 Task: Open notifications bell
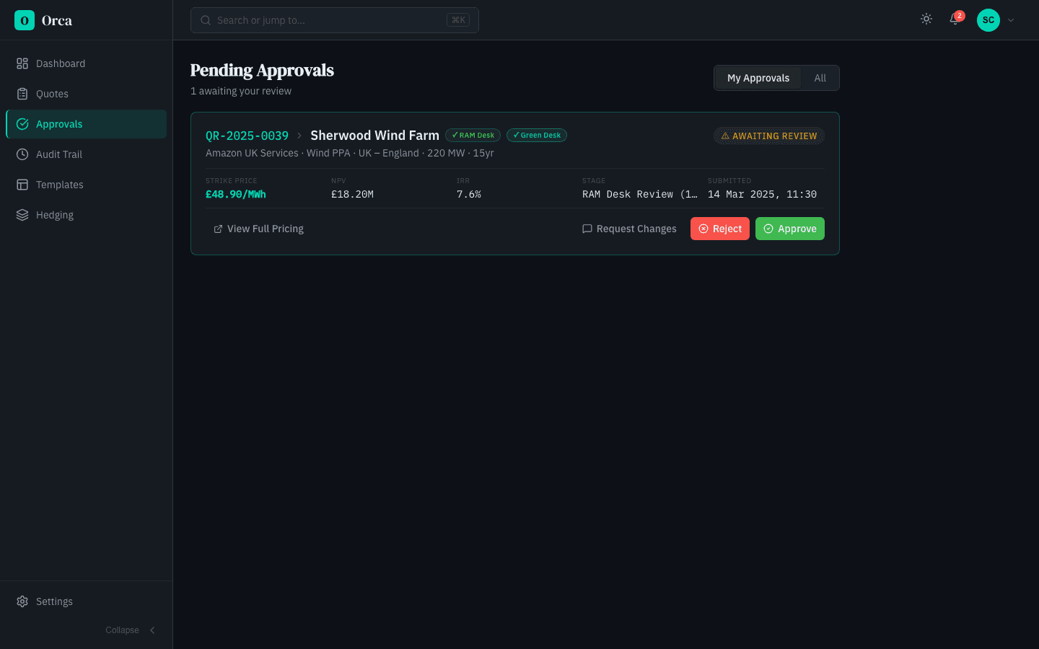tap(955, 19)
